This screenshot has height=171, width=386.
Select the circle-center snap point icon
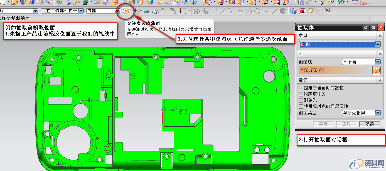pyautogui.click(x=249, y=12)
